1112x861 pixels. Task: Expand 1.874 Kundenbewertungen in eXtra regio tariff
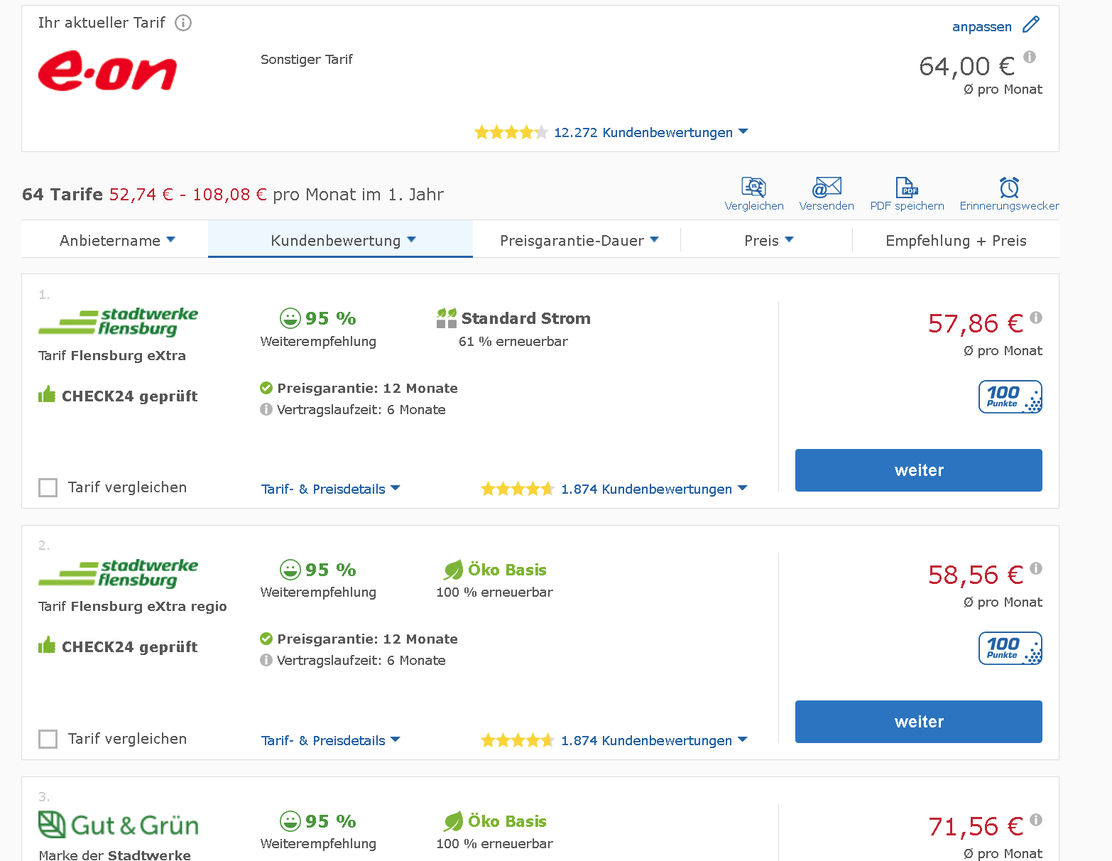[654, 740]
